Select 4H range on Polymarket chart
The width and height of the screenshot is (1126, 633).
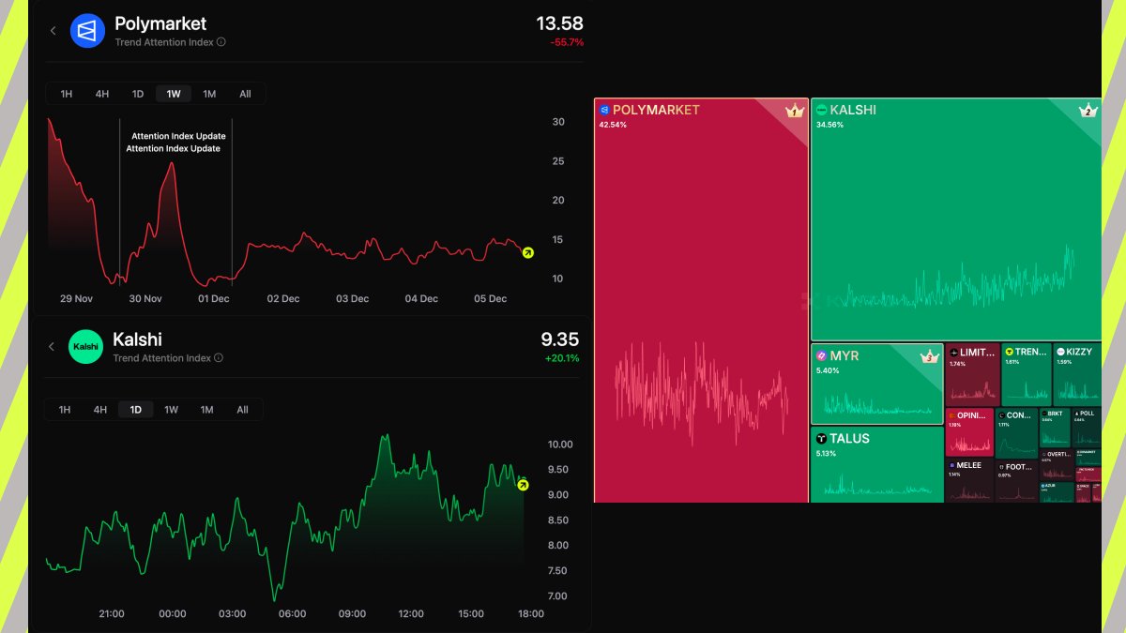point(101,94)
